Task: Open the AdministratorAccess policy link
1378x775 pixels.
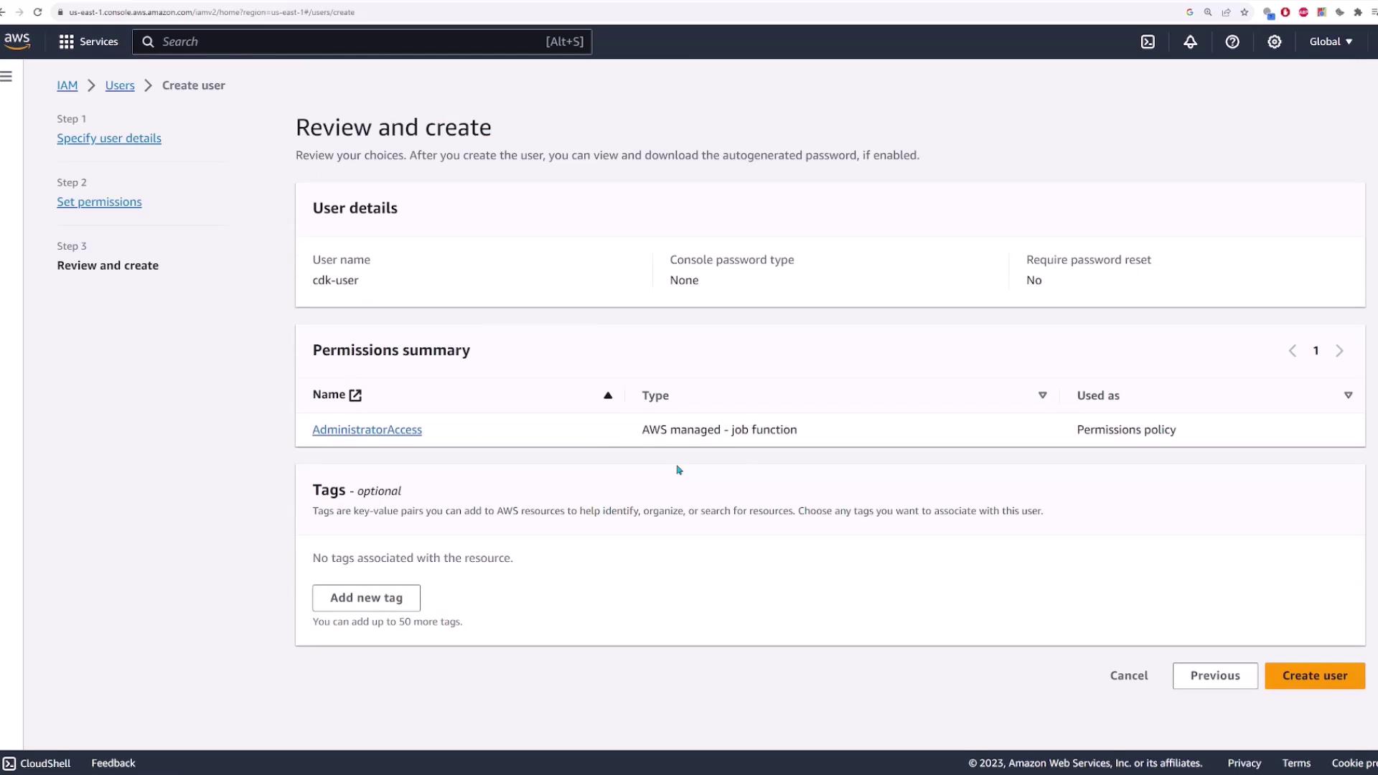Action: coord(367,430)
